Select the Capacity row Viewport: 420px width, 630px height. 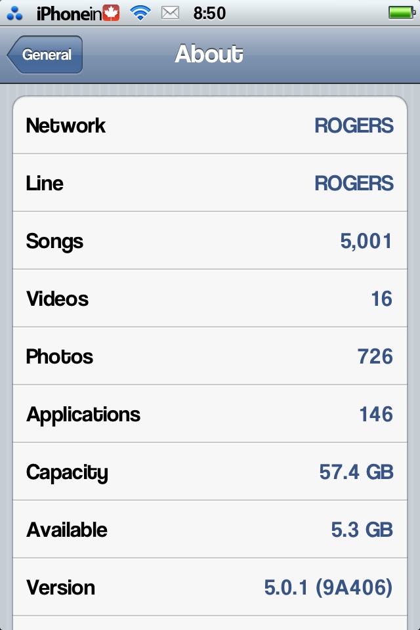tap(210, 472)
